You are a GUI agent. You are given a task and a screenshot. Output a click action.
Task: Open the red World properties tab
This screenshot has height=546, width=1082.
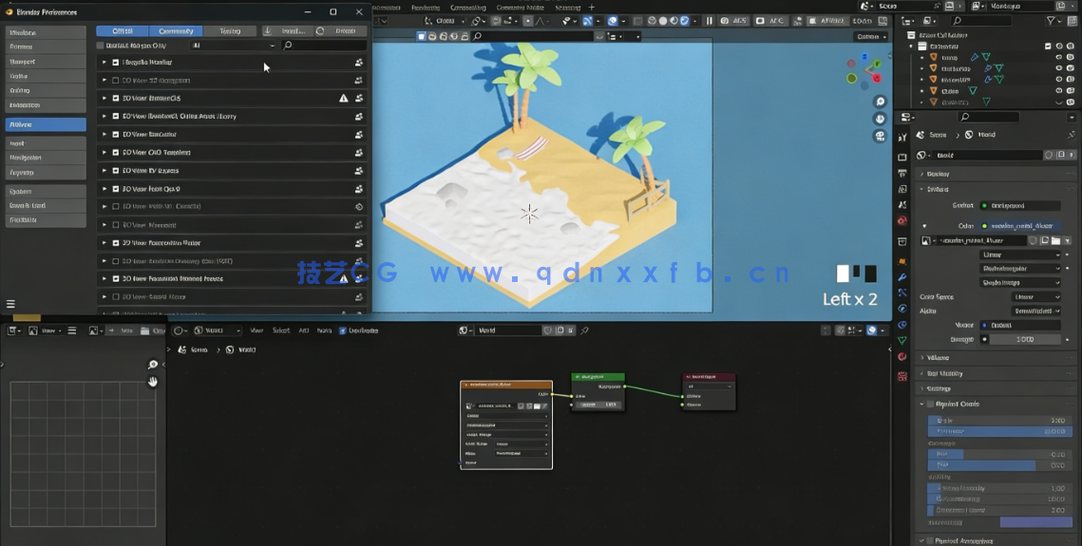pyautogui.click(x=902, y=221)
